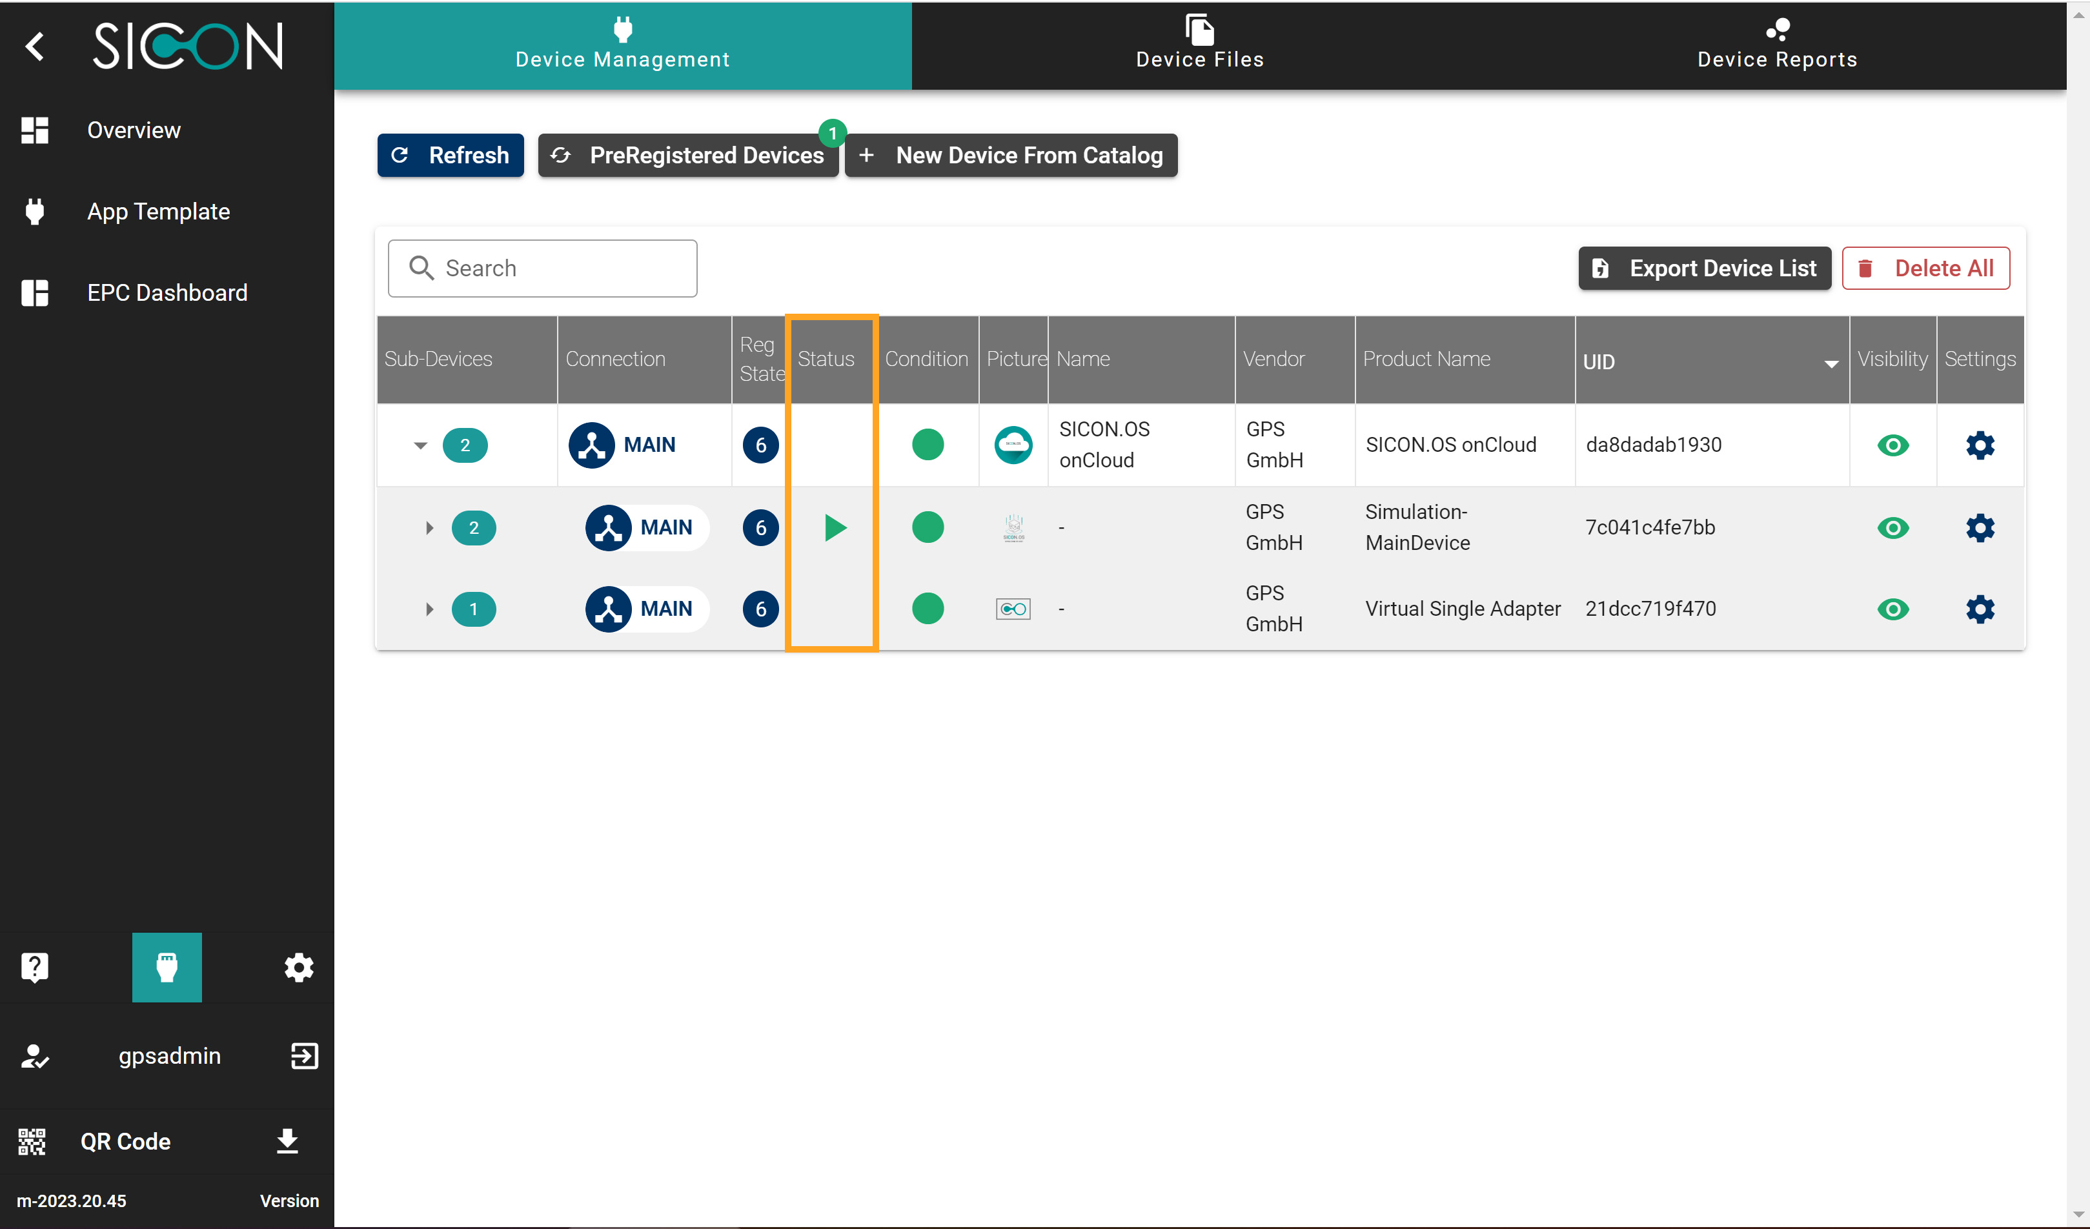
Task: Click green play status icon for Simulation-MainDevice
Action: click(x=835, y=527)
